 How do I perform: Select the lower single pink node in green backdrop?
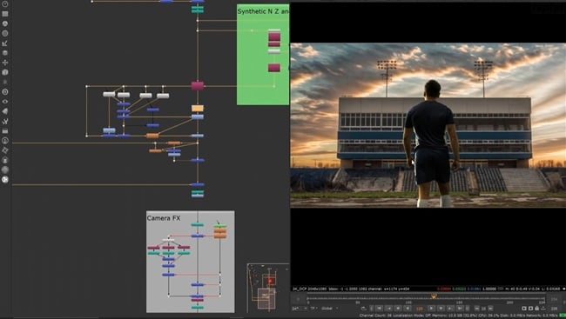[274, 68]
